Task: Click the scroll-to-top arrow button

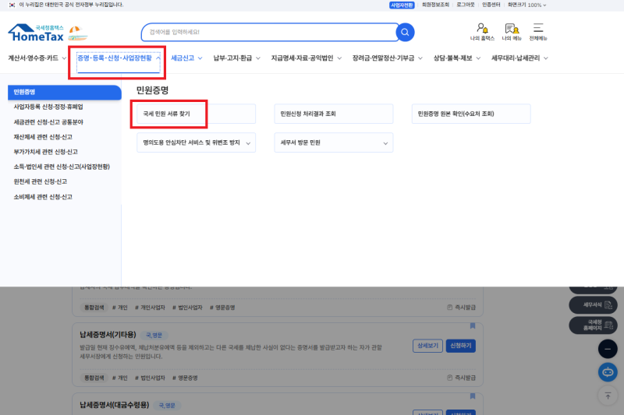Action: tap(608, 396)
